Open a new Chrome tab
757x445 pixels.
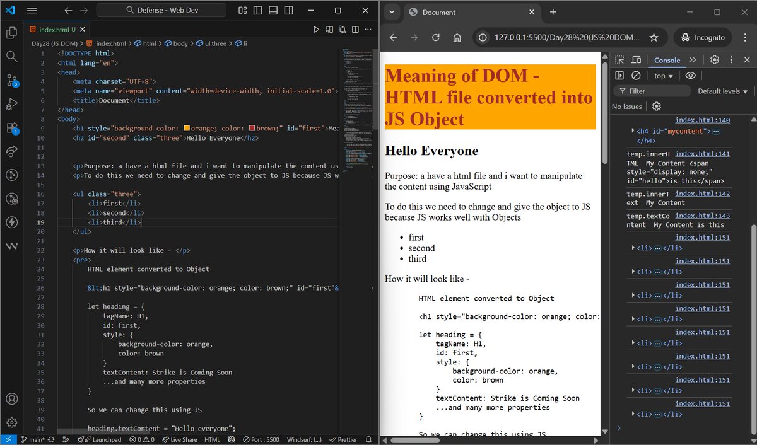553,12
